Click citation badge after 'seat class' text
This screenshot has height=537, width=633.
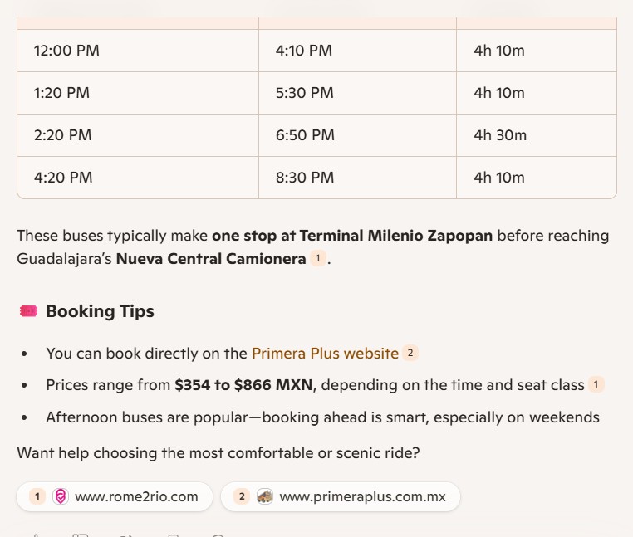[x=596, y=384]
